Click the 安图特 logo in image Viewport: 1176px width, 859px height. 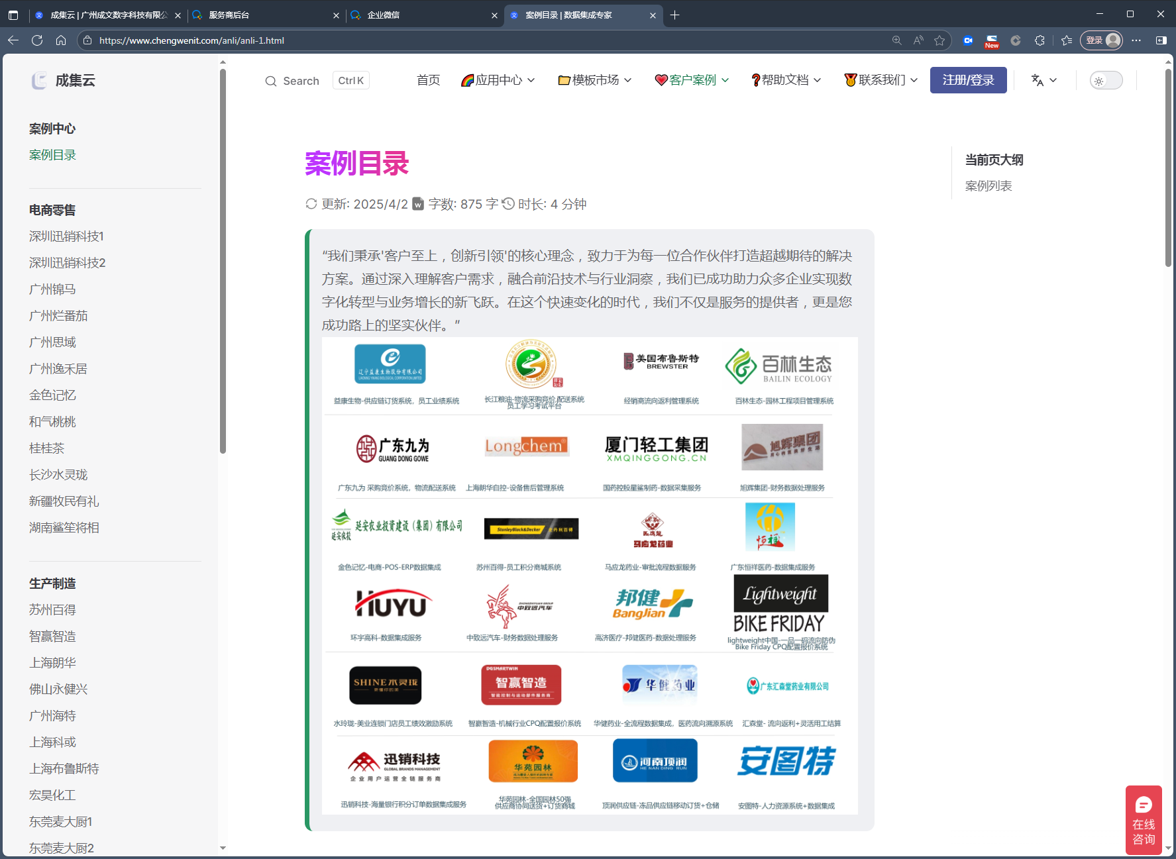(x=786, y=760)
